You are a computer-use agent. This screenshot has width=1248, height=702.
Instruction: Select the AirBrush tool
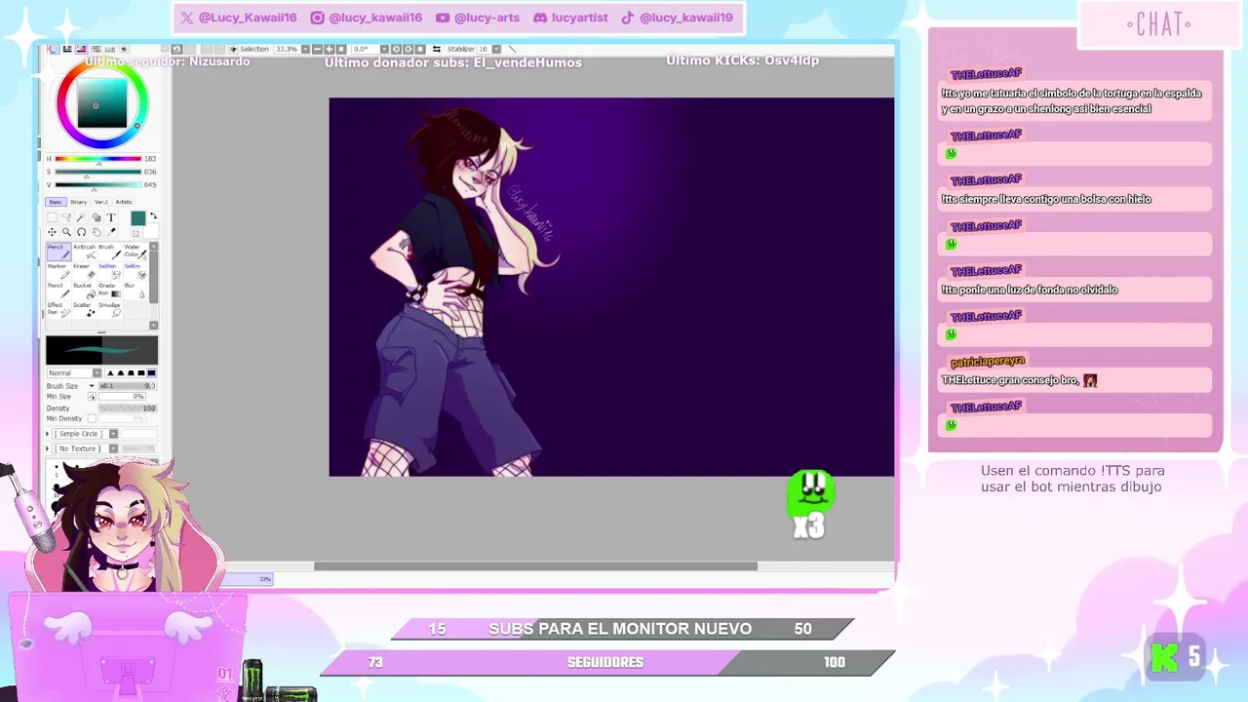pyautogui.click(x=85, y=252)
